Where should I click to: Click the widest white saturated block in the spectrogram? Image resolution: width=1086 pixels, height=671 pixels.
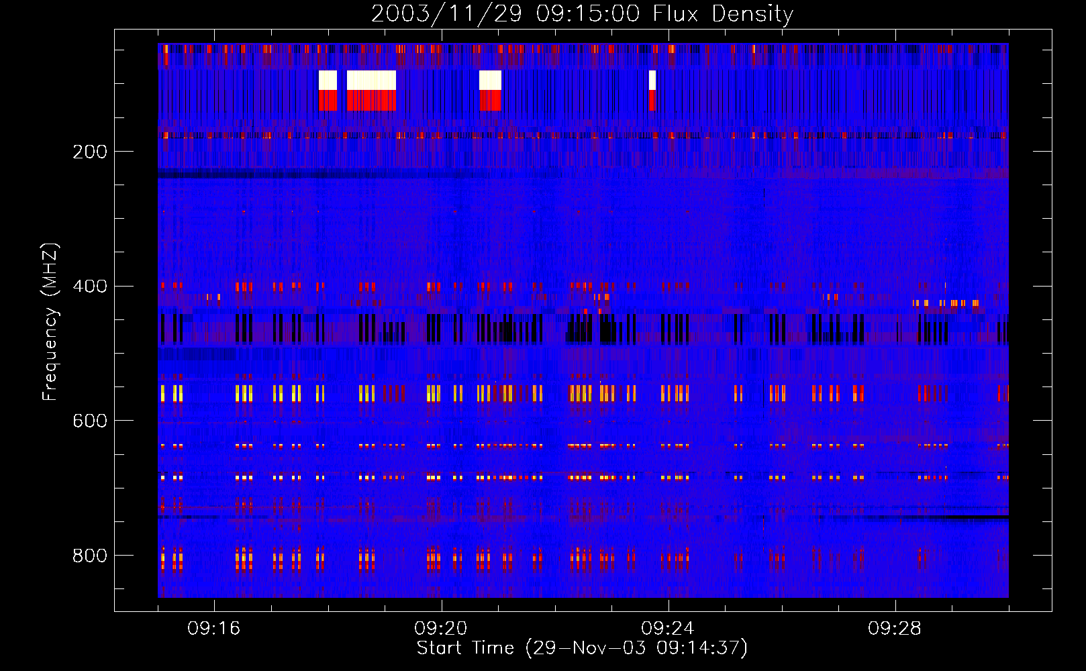click(371, 81)
